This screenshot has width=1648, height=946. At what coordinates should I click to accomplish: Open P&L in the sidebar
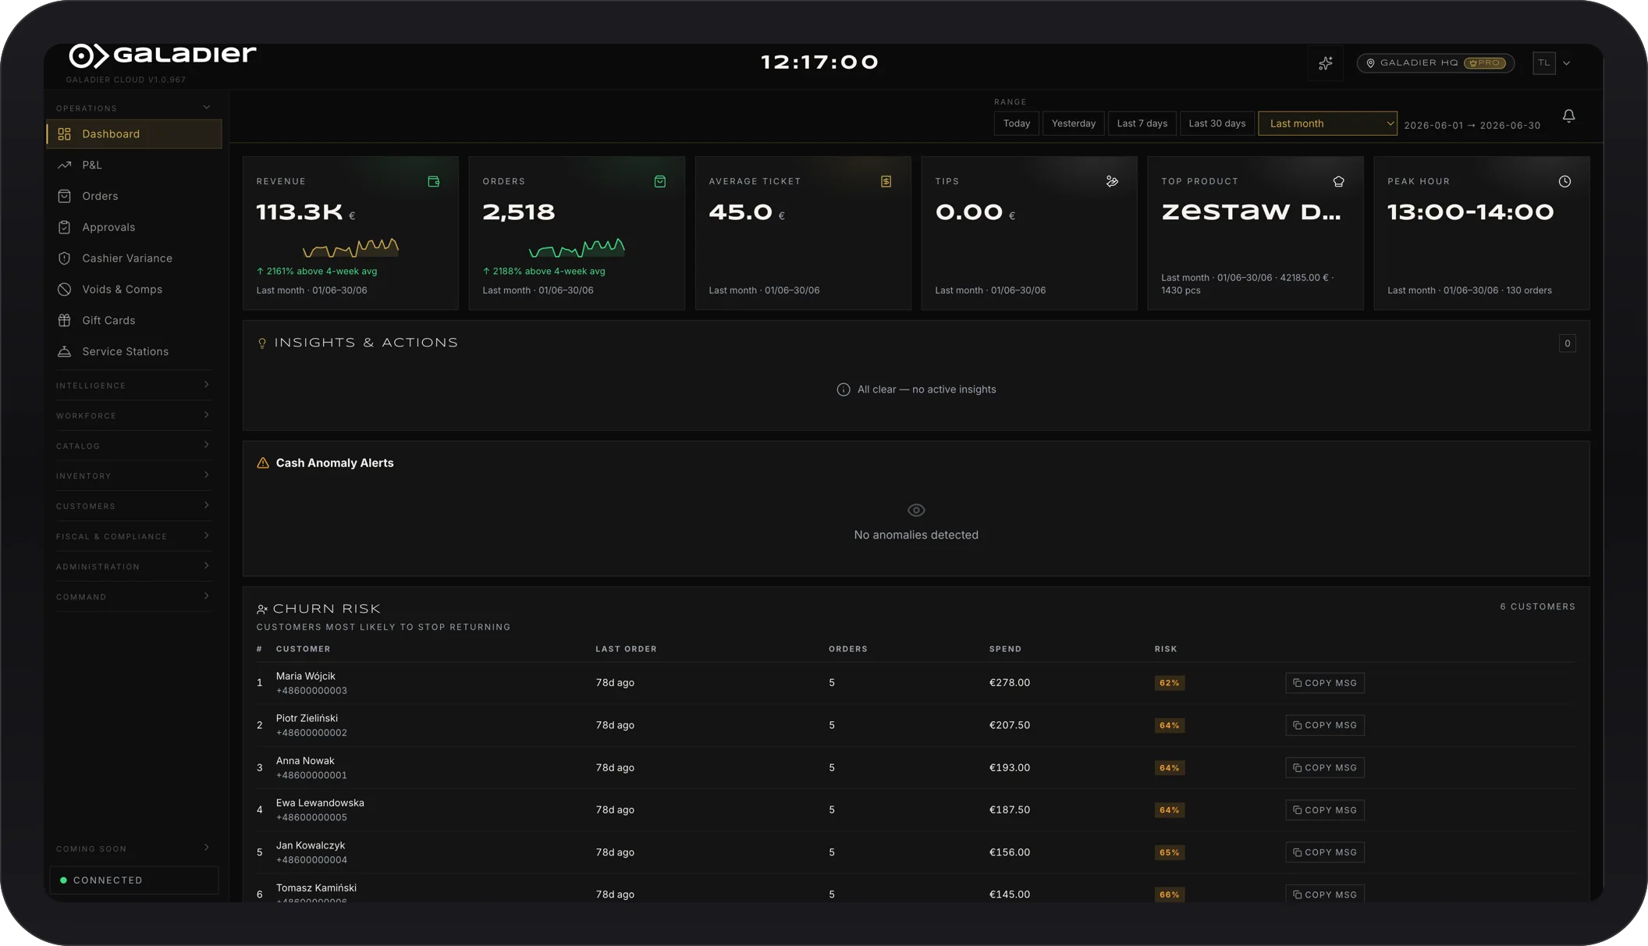pos(134,165)
